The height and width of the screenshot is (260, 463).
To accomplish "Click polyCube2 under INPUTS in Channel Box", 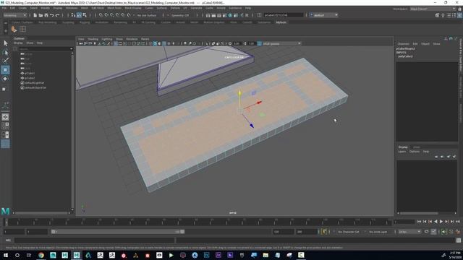I will [405, 56].
